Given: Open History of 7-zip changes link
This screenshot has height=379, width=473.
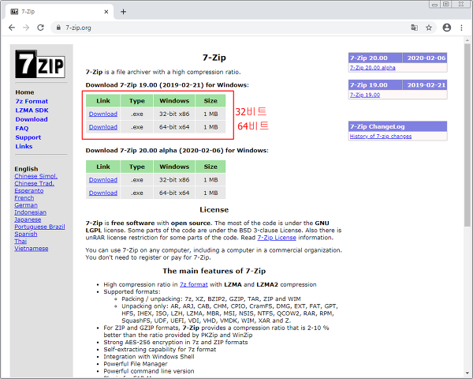Looking at the screenshot, I should [x=381, y=137].
